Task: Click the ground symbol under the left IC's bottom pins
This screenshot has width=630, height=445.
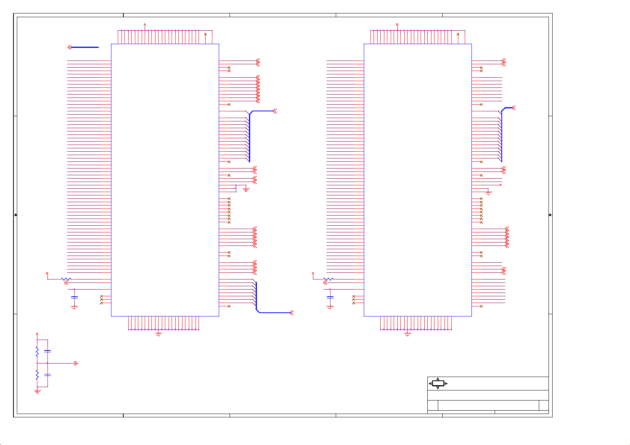Action: point(158,334)
